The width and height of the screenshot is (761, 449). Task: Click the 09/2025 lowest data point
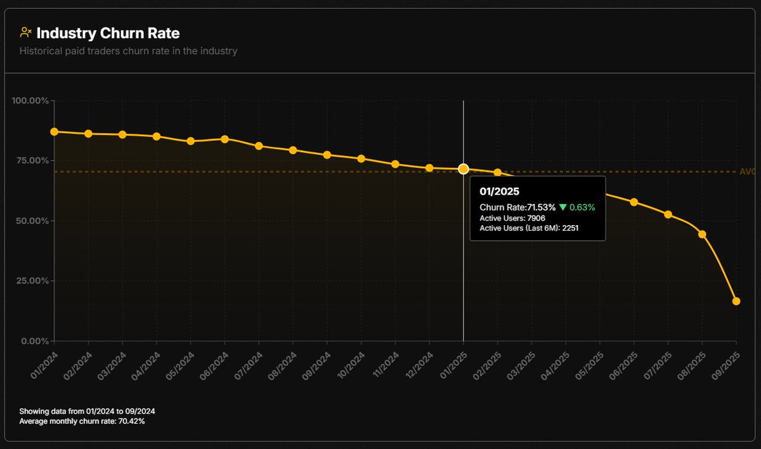[736, 301]
